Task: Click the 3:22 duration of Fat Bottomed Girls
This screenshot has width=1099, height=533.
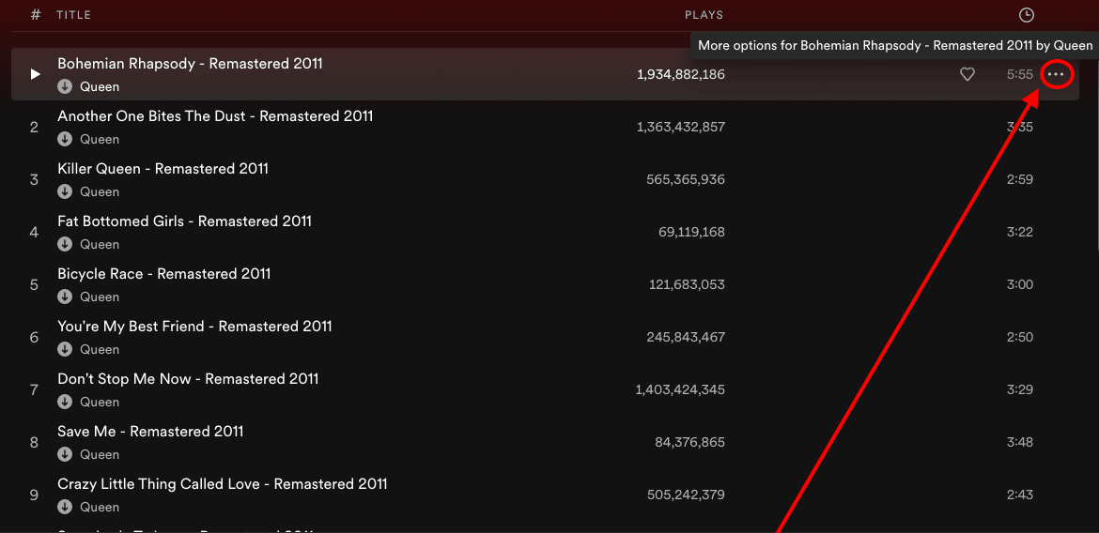Action: 1020,232
